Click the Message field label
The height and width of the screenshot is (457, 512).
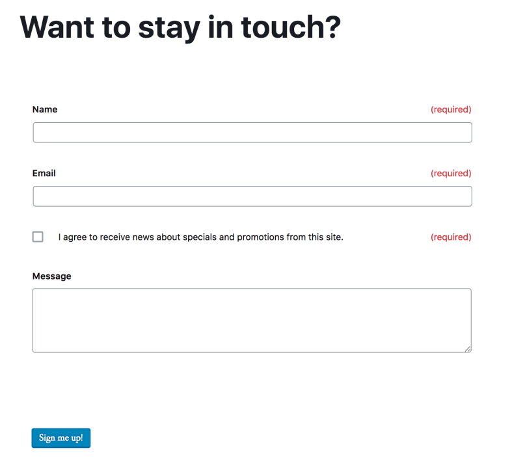pyautogui.click(x=52, y=276)
